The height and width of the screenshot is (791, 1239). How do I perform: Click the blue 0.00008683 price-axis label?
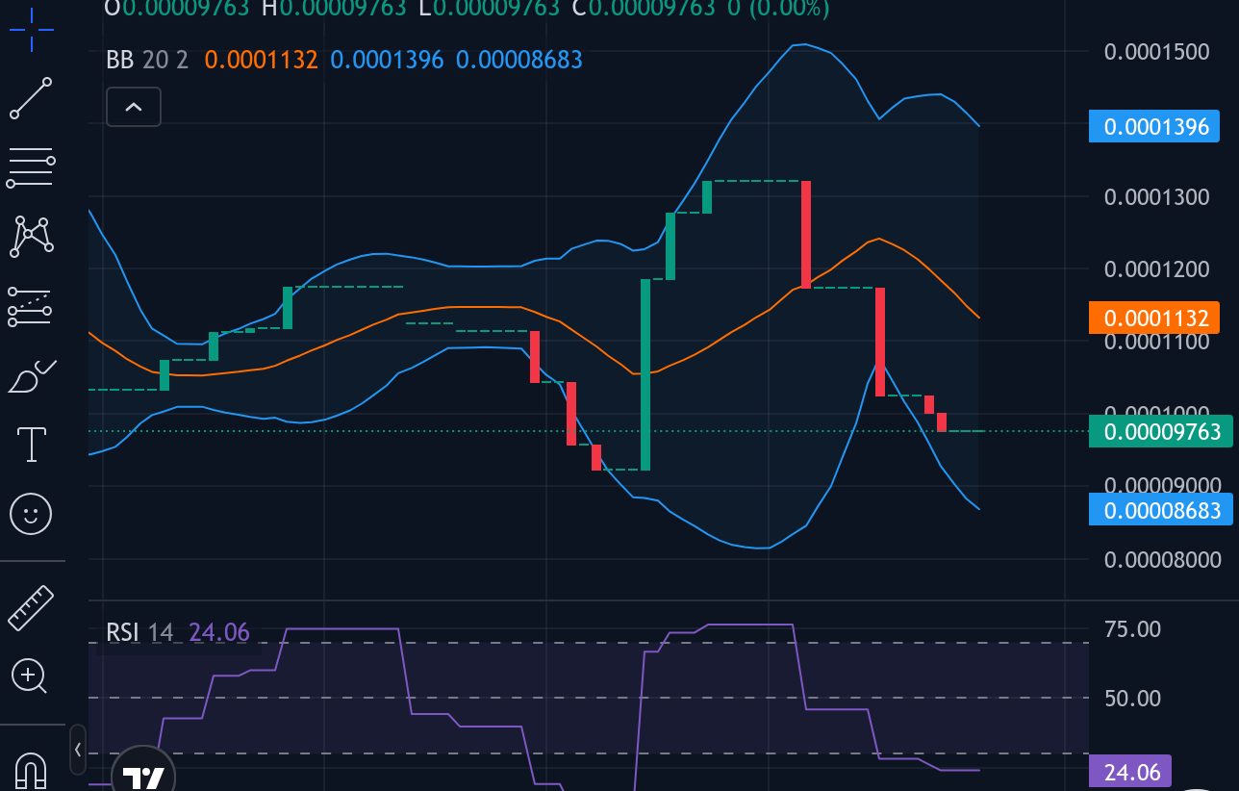(1161, 509)
